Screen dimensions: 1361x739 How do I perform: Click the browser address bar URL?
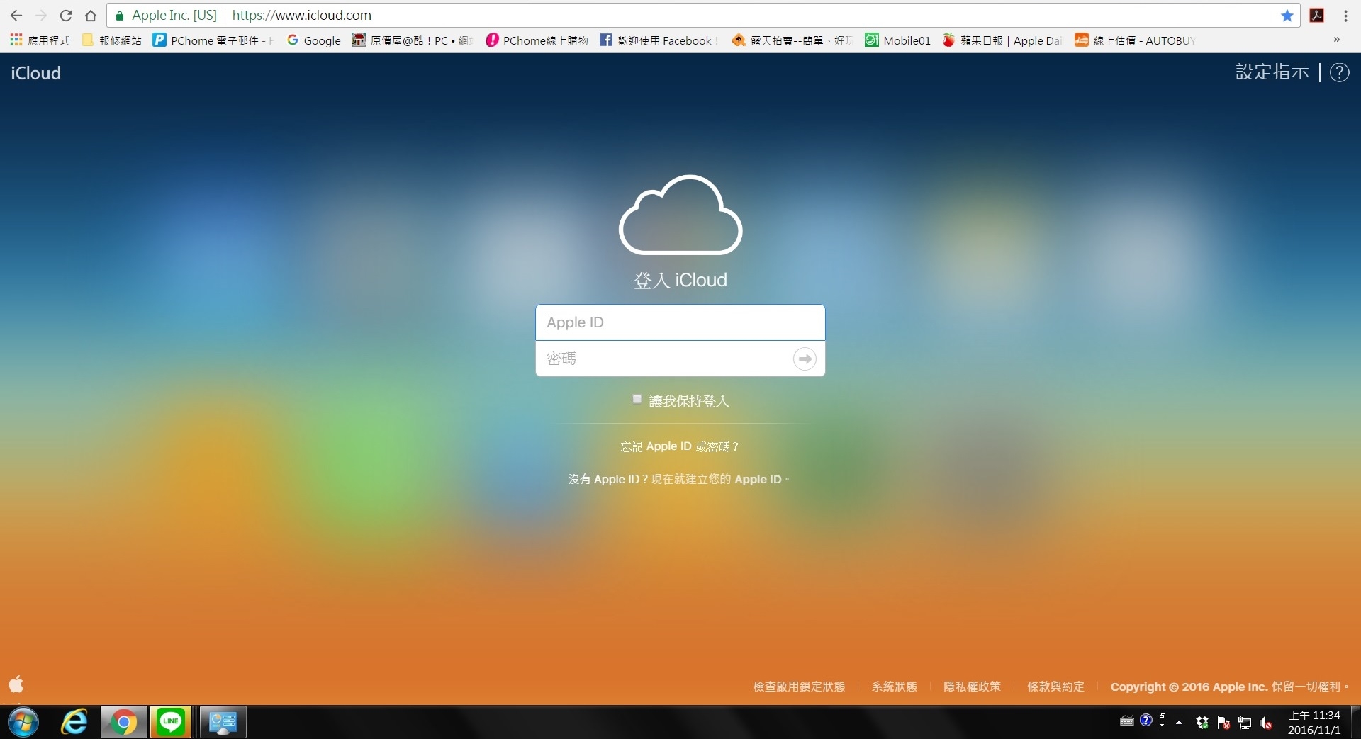click(x=302, y=16)
